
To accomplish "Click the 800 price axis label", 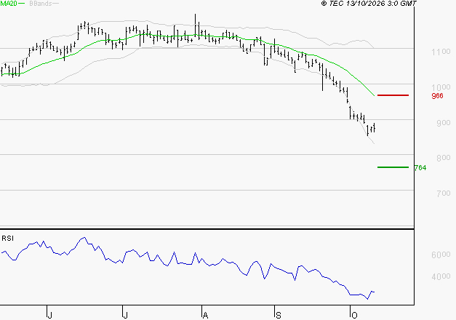I will (x=444, y=158).
